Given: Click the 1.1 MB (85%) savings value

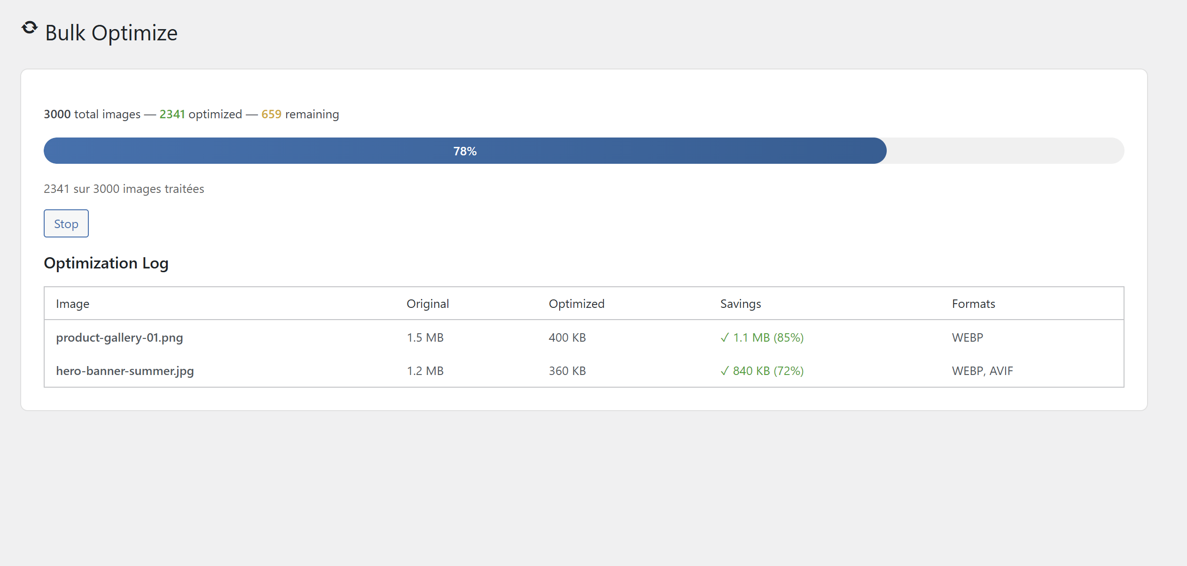Looking at the screenshot, I should [x=762, y=337].
